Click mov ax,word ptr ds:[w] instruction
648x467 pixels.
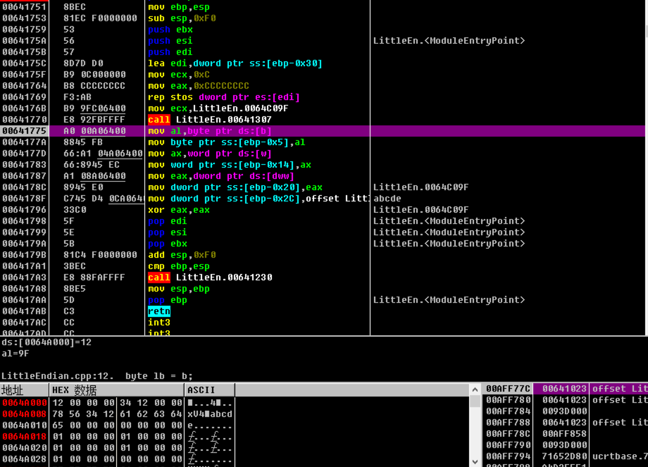point(210,154)
